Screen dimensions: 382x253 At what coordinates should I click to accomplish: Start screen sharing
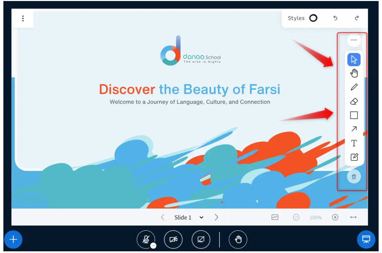pos(201,239)
